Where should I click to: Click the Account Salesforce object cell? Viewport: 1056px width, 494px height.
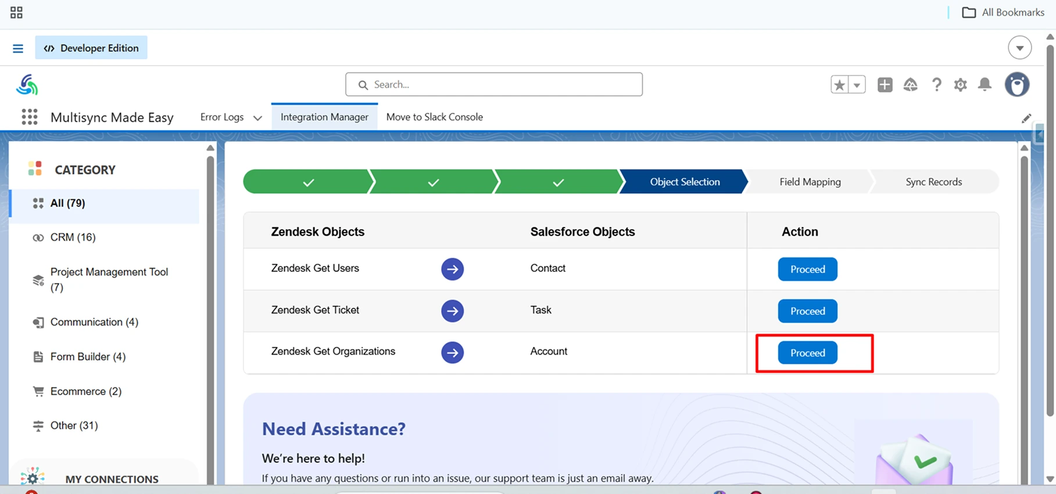tap(549, 352)
